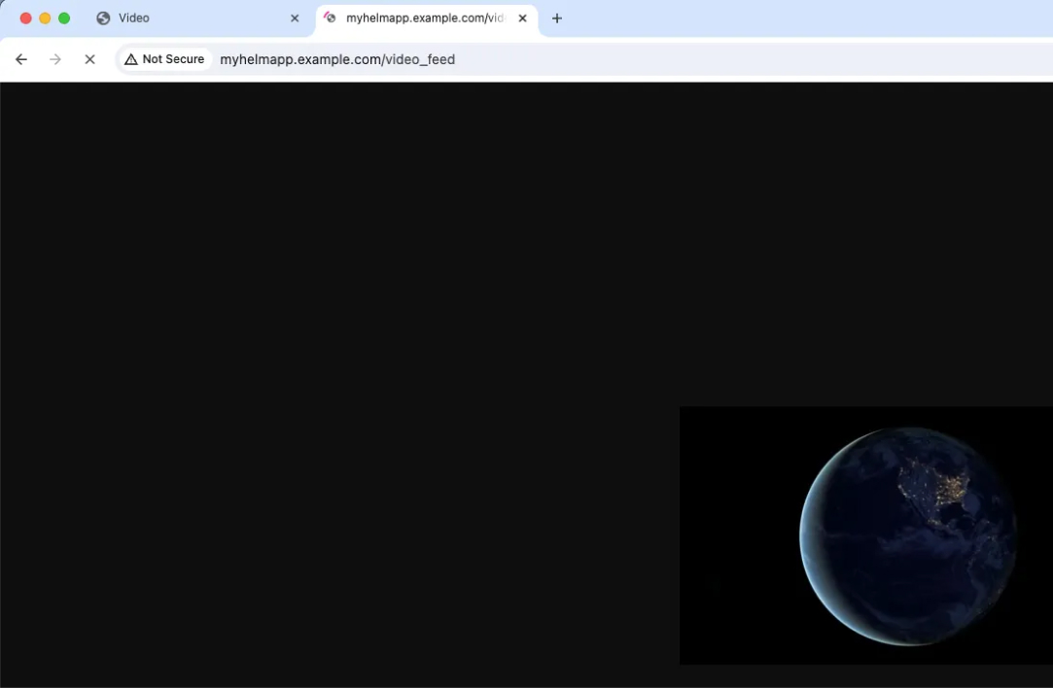Open the Not Secure site info chip

(x=165, y=59)
